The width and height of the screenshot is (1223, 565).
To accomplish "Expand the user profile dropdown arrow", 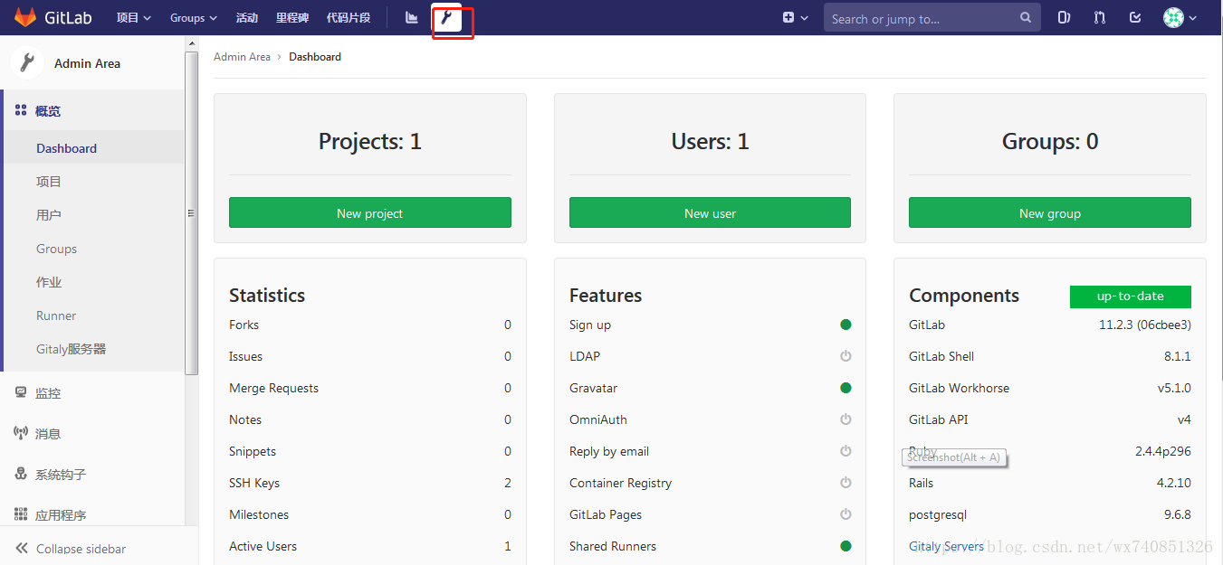I will [x=1193, y=18].
